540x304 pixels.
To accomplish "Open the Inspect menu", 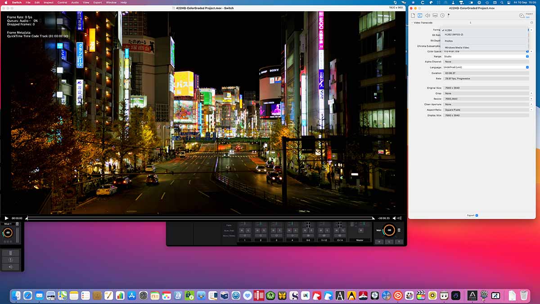I will coord(49,2).
